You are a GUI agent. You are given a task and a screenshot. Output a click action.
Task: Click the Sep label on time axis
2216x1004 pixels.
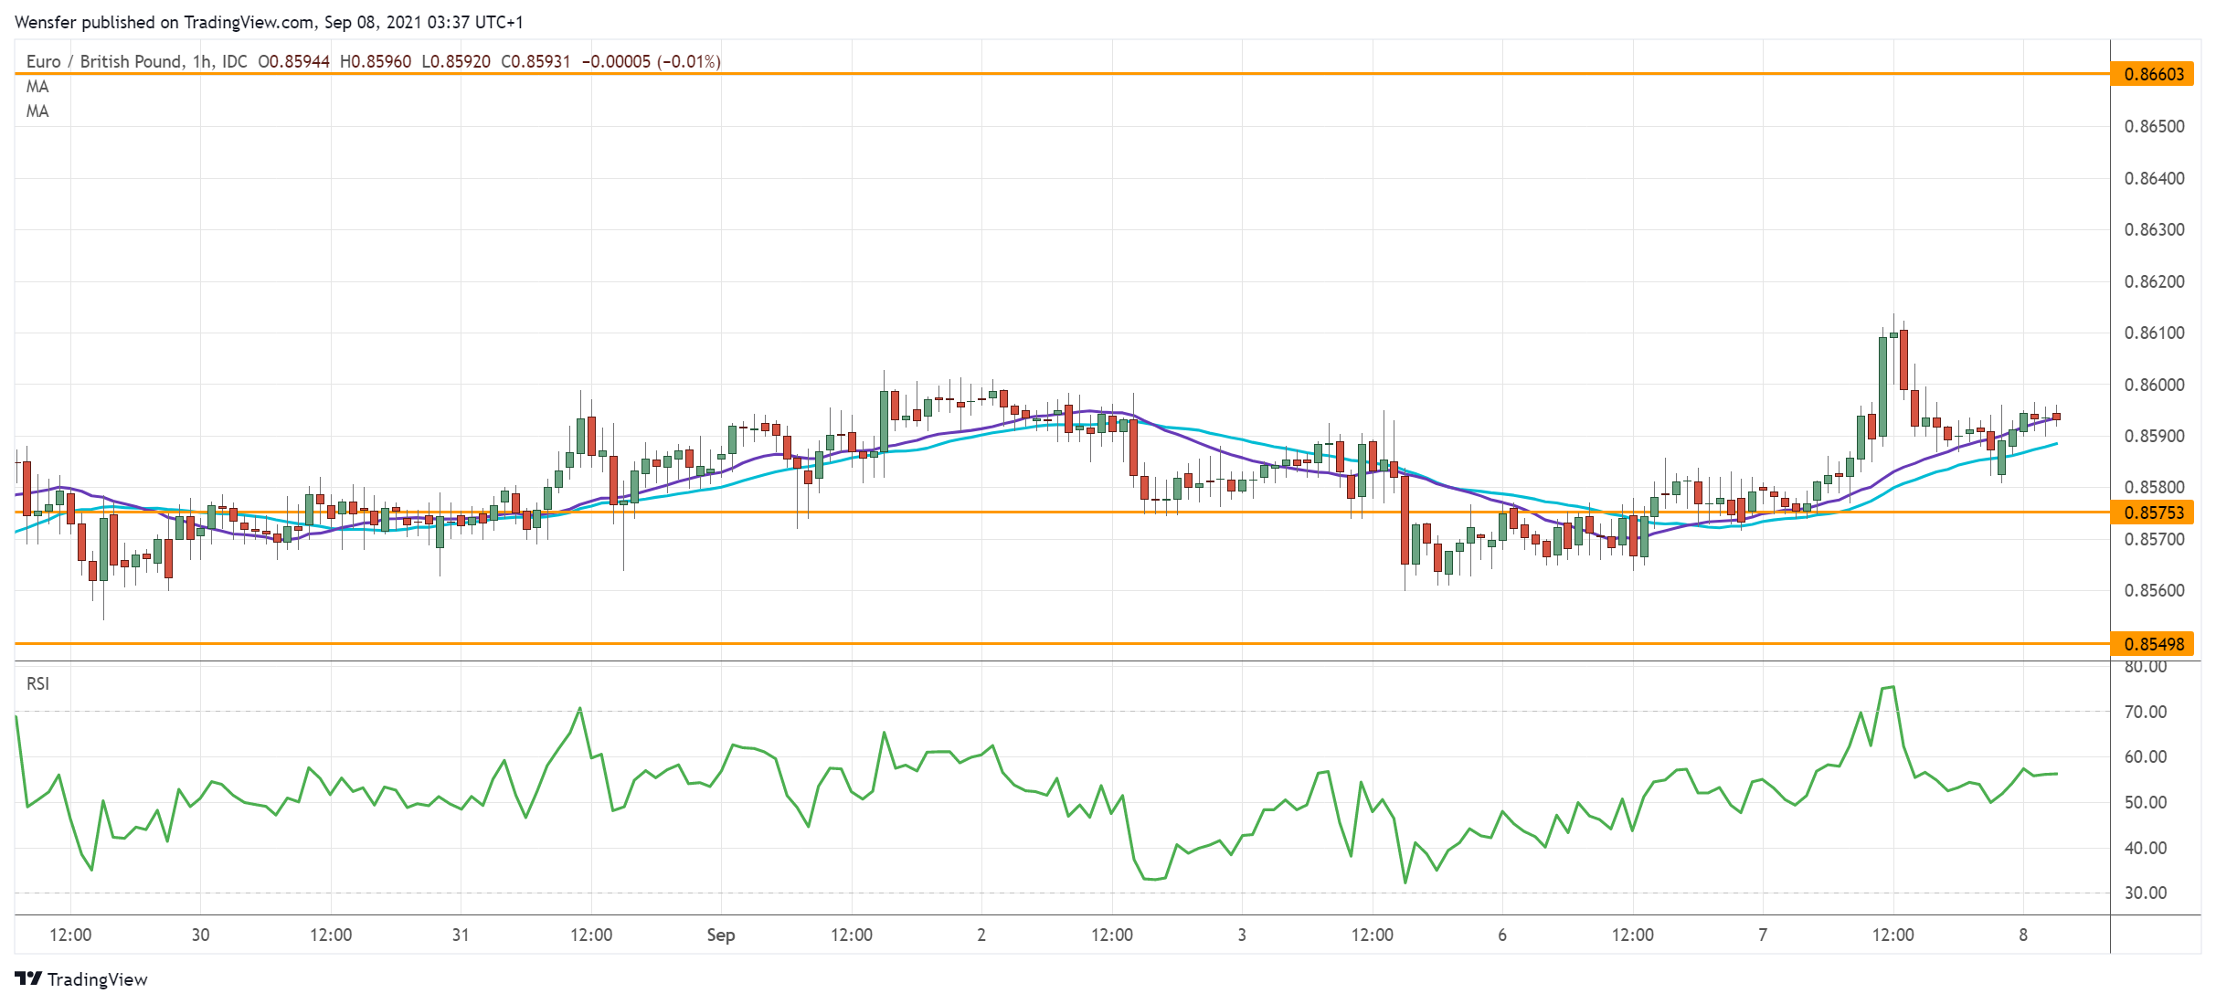coord(720,935)
